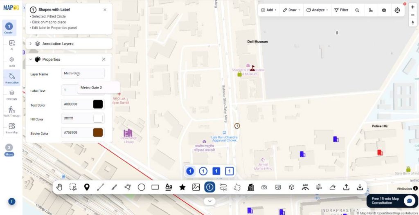Open the Walk Through section
This screenshot has height=215, width=419.
[12, 112]
